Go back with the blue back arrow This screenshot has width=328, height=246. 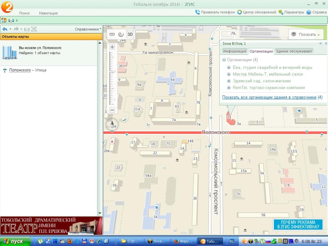click(x=5, y=29)
